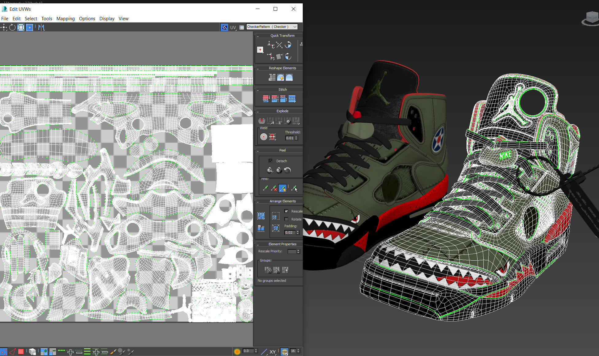Toggle Polygon sub-object mode red square
The image size is (599, 356).
(x=21, y=352)
